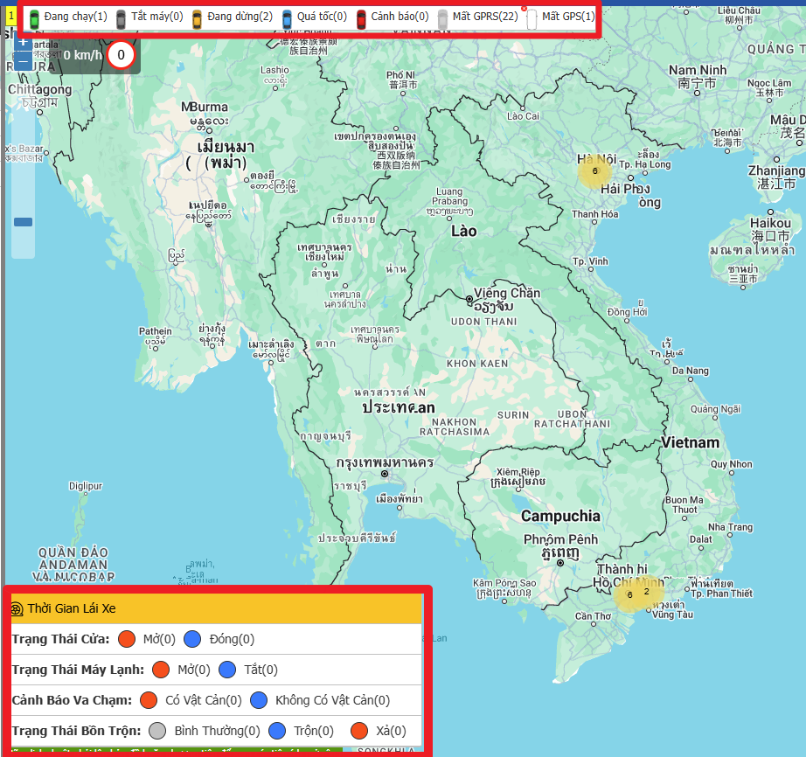
Task: Click 'Đóng(0)' text in Trạng Thái Cửa row
Action: tap(232, 639)
